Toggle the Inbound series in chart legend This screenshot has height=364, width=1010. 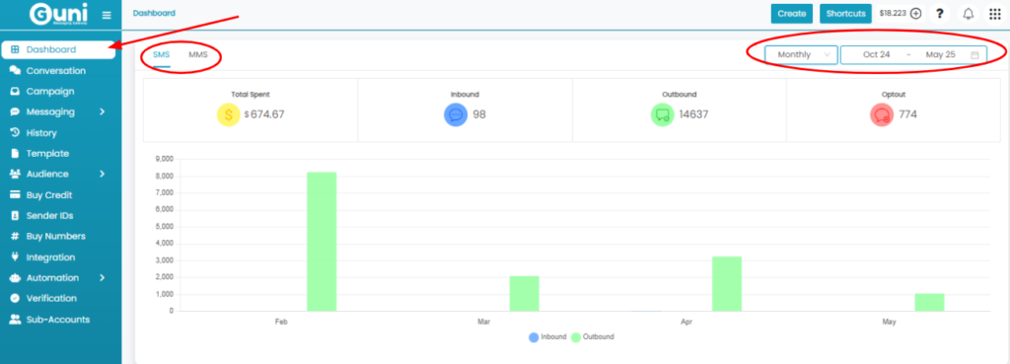tap(547, 337)
